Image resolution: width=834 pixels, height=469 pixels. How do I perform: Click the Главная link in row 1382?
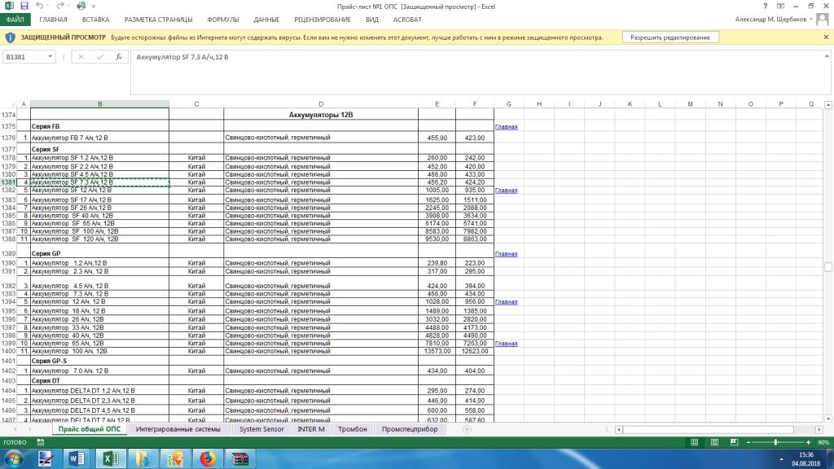coord(507,191)
